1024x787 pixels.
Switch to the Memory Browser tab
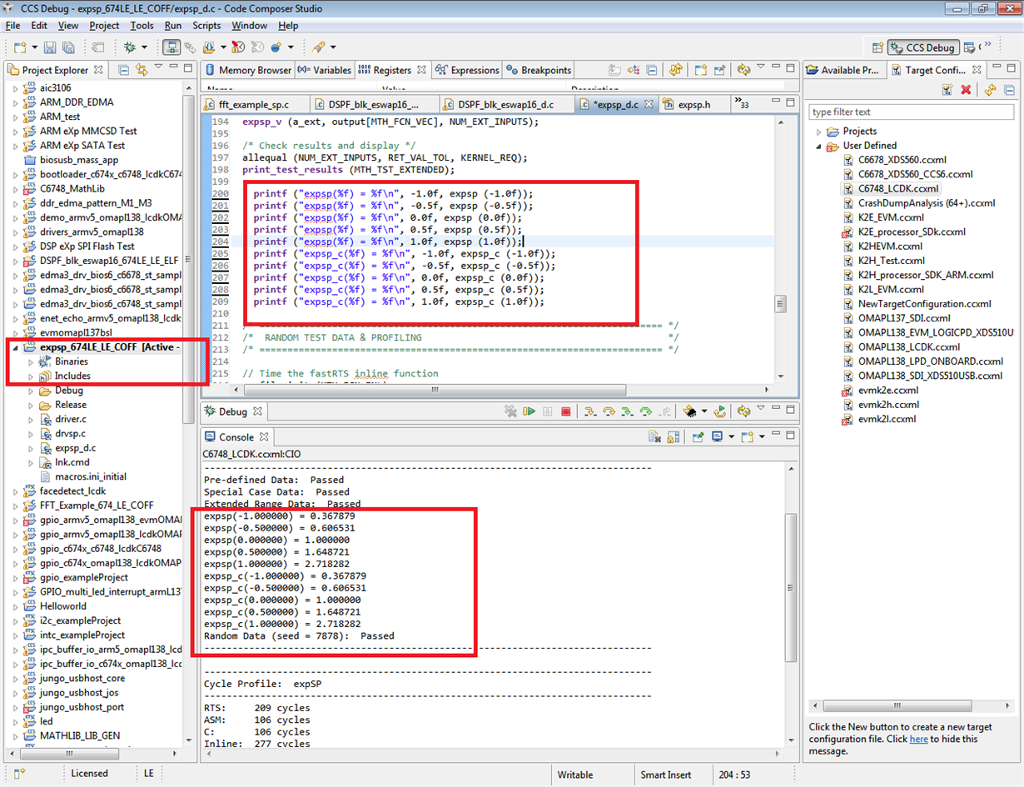coord(246,70)
